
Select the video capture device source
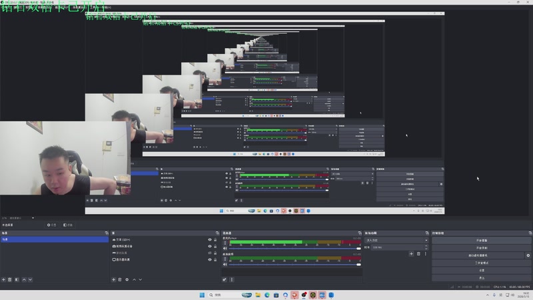click(125, 246)
